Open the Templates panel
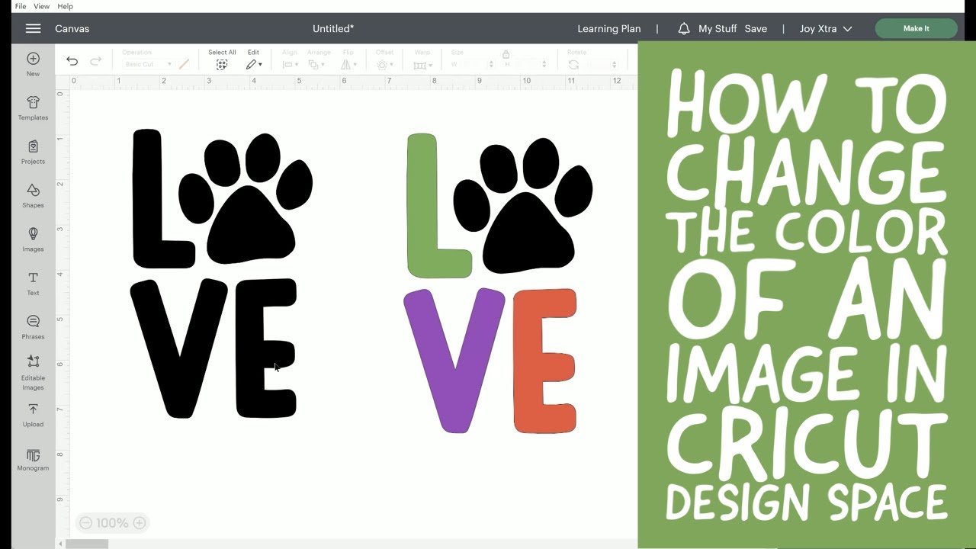The height and width of the screenshot is (549, 976). coord(33,108)
